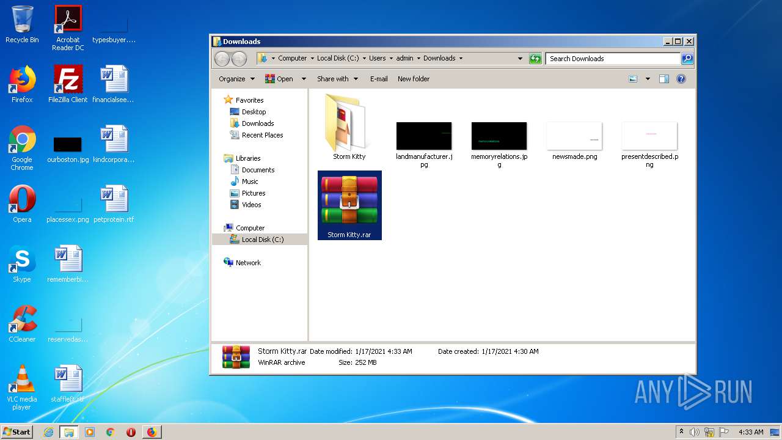The height and width of the screenshot is (440, 782).
Task: Select Favorites in the navigation pane
Action: (x=249, y=100)
